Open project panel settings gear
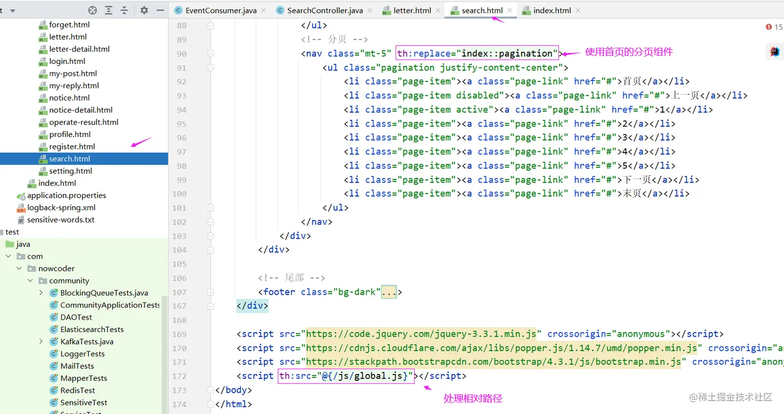The image size is (784, 414). (x=144, y=10)
